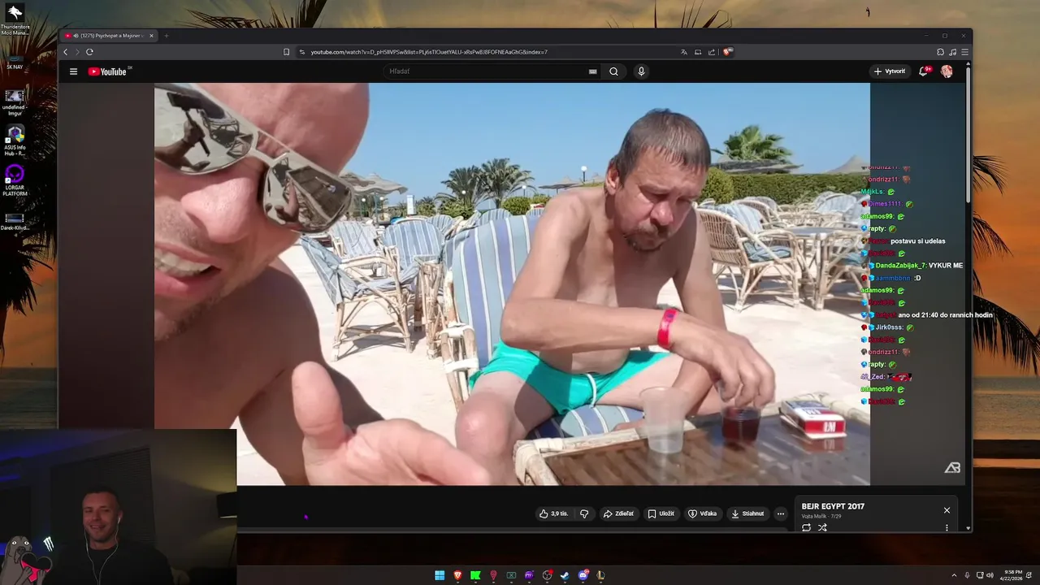Open the YouTube guide hamburger menu
Image resolution: width=1040 pixels, height=585 pixels.
click(x=73, y=71)
